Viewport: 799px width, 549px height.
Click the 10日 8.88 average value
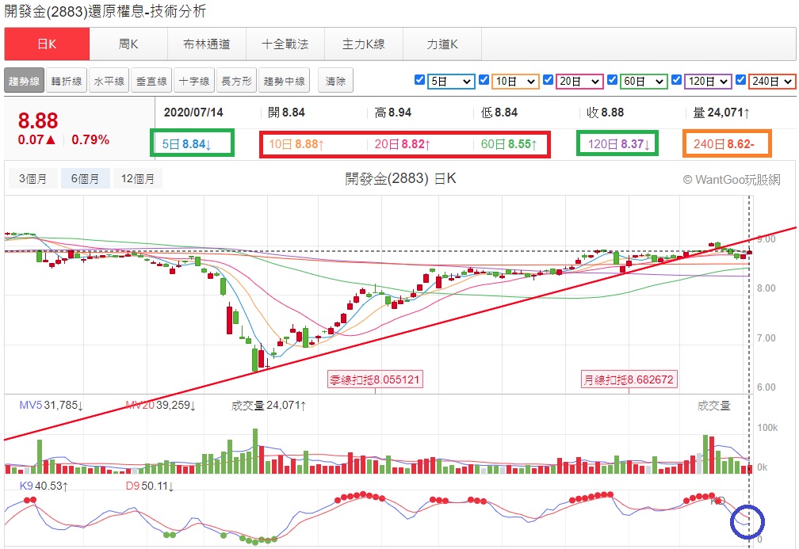pos(296,144)
